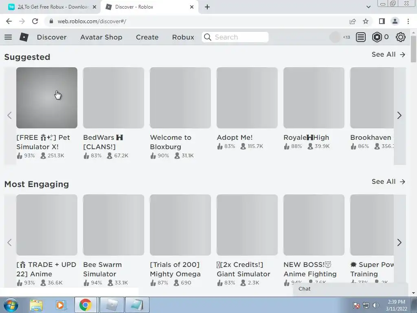This screenshot has width=417, height=313.
Task: Open the Pet Simulator X! thumbnail
Action: point(47,98)
